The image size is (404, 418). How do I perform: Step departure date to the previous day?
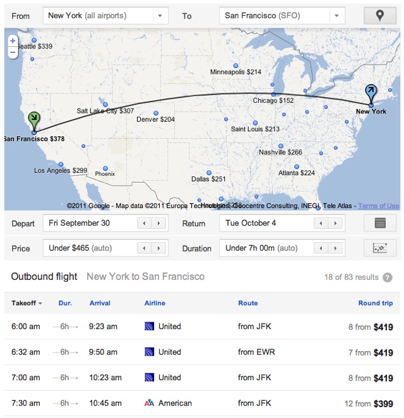(x=145, y=223)
